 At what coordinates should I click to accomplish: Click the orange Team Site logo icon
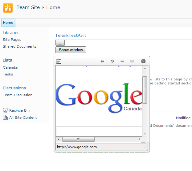[8, 8]
